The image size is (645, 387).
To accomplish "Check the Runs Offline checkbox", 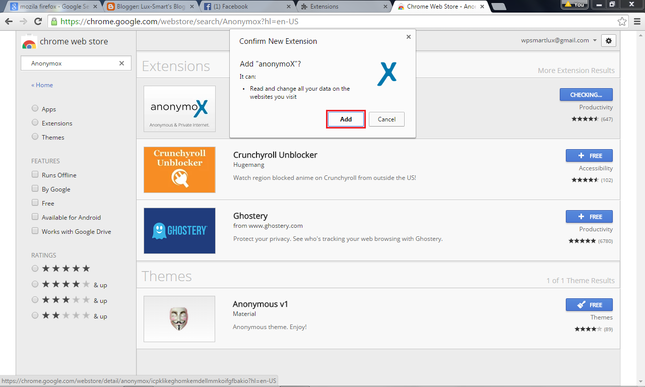I will coord(35,174).
